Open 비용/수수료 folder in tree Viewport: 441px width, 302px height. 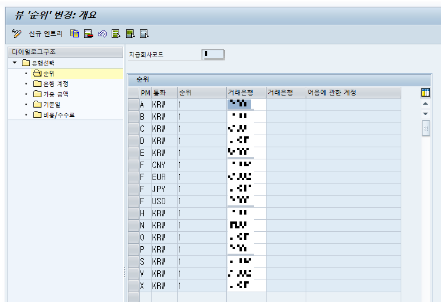[x=54, y=114]
